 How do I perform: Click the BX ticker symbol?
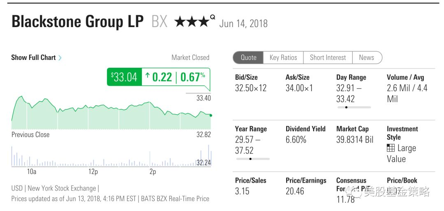(160, 22)
